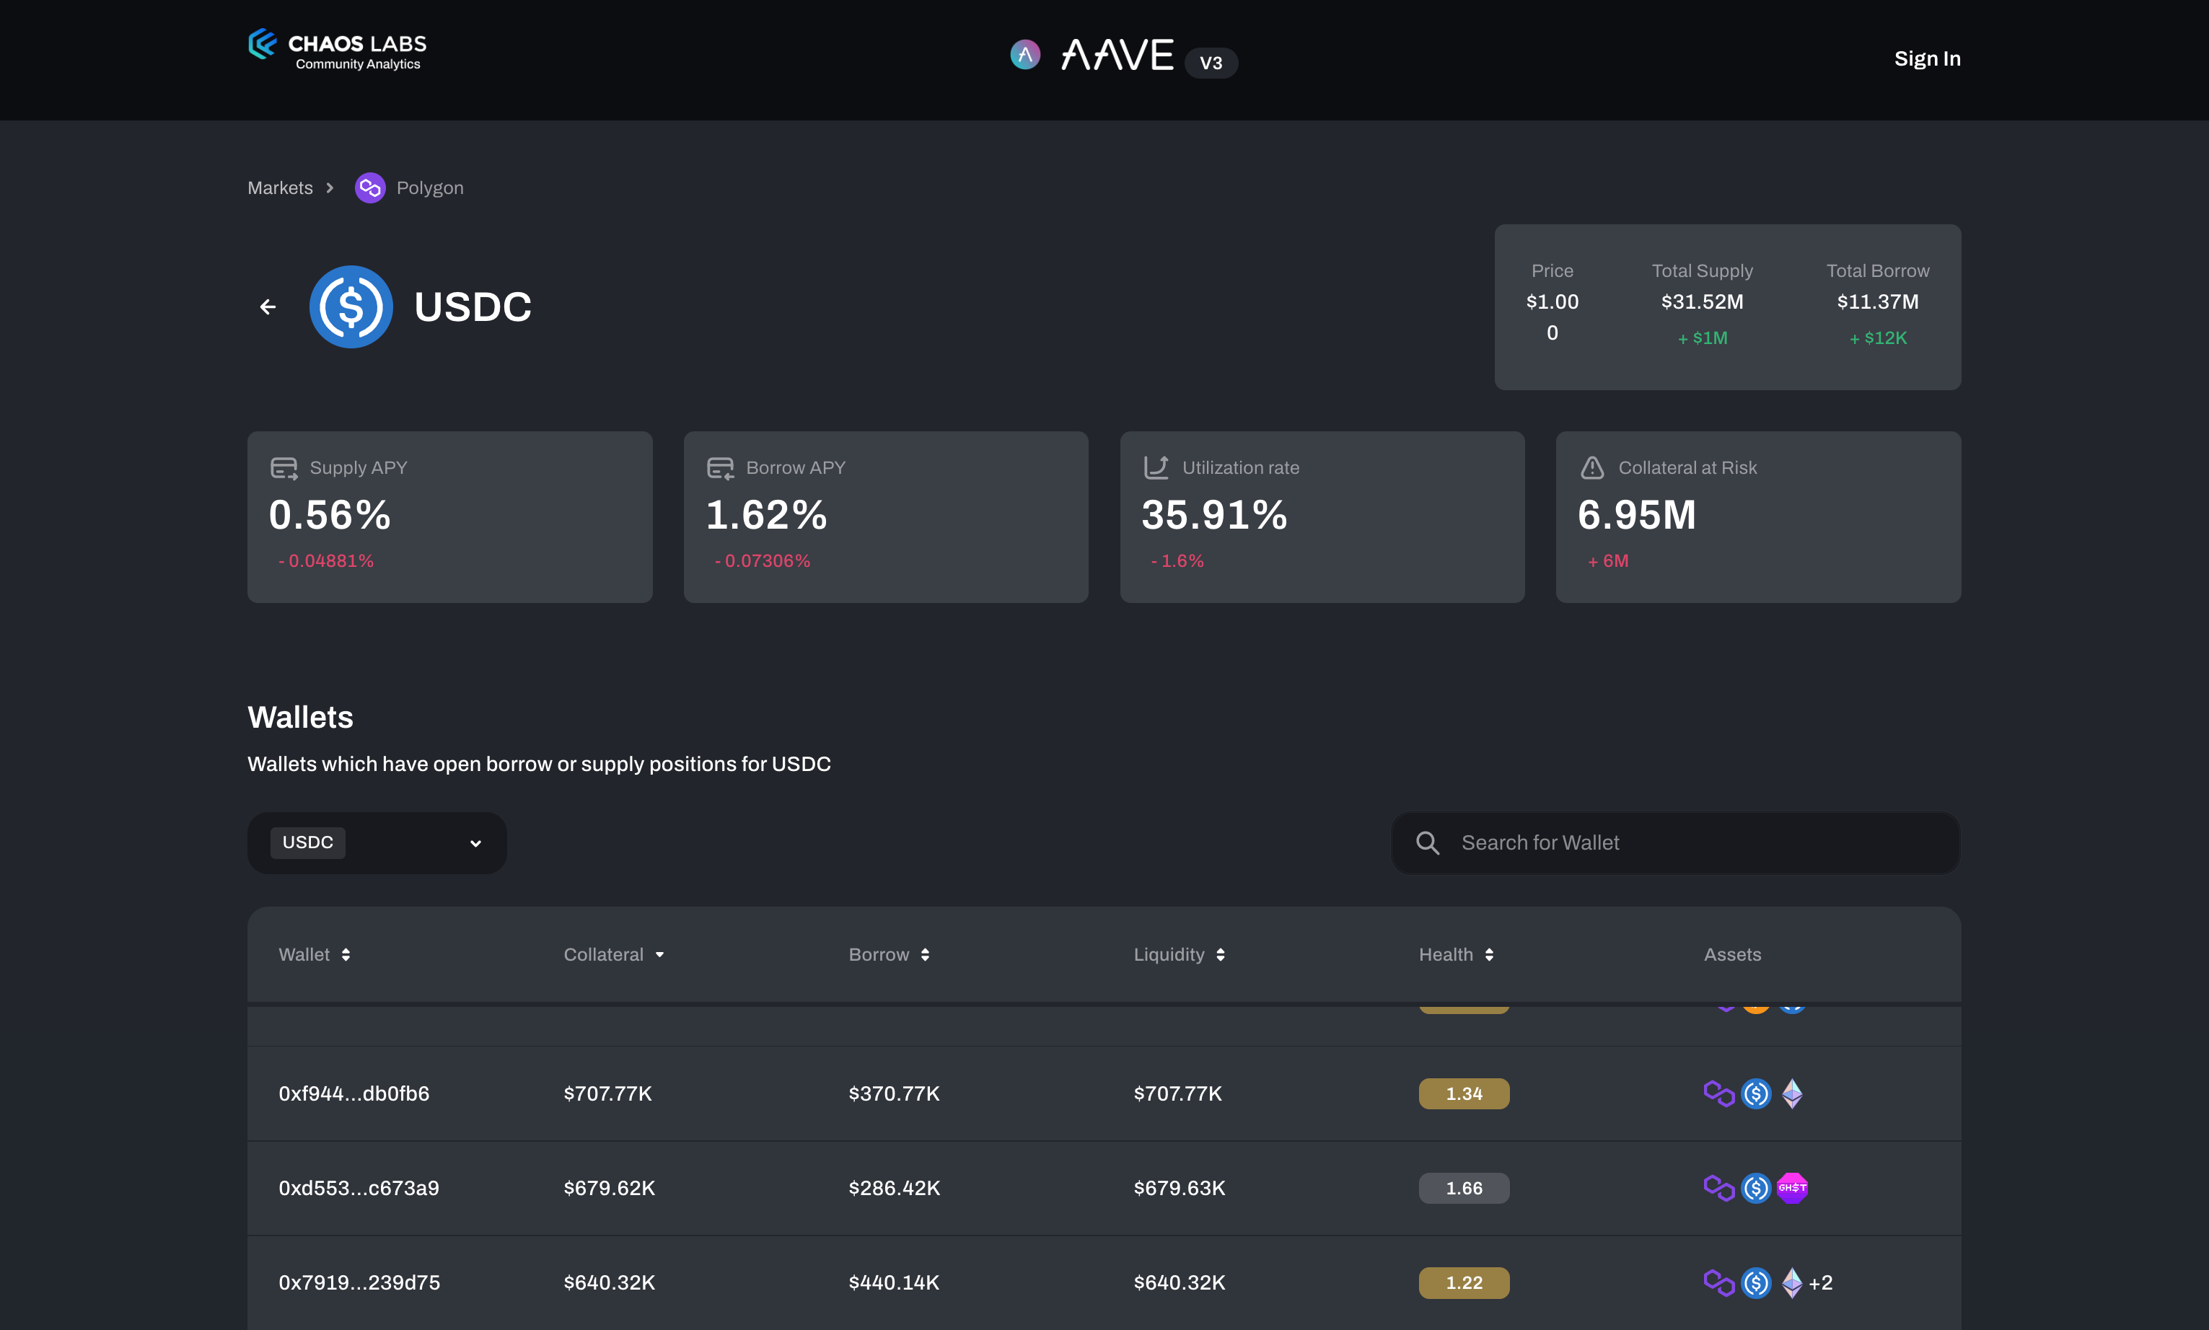Click the Polygon network icon in breadcrumb
The image size is (2209, 1330).
(x=369, y=188)
